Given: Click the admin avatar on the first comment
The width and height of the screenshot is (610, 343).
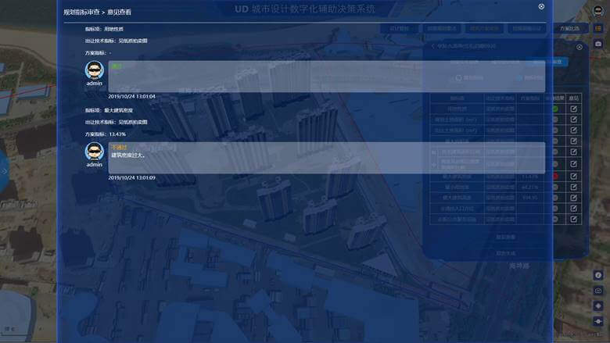Looking at the screenshot, I should 94,70.
